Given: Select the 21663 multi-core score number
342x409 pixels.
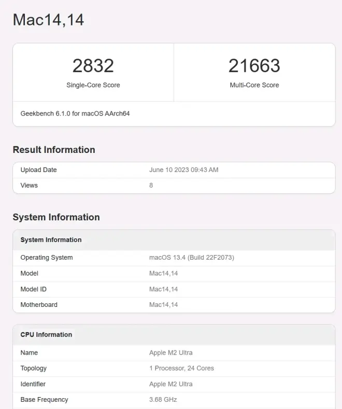Looking at the screenshot, I should coord(254,66).
